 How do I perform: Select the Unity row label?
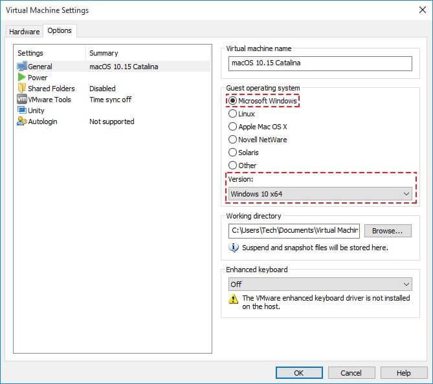pos(36,111)
